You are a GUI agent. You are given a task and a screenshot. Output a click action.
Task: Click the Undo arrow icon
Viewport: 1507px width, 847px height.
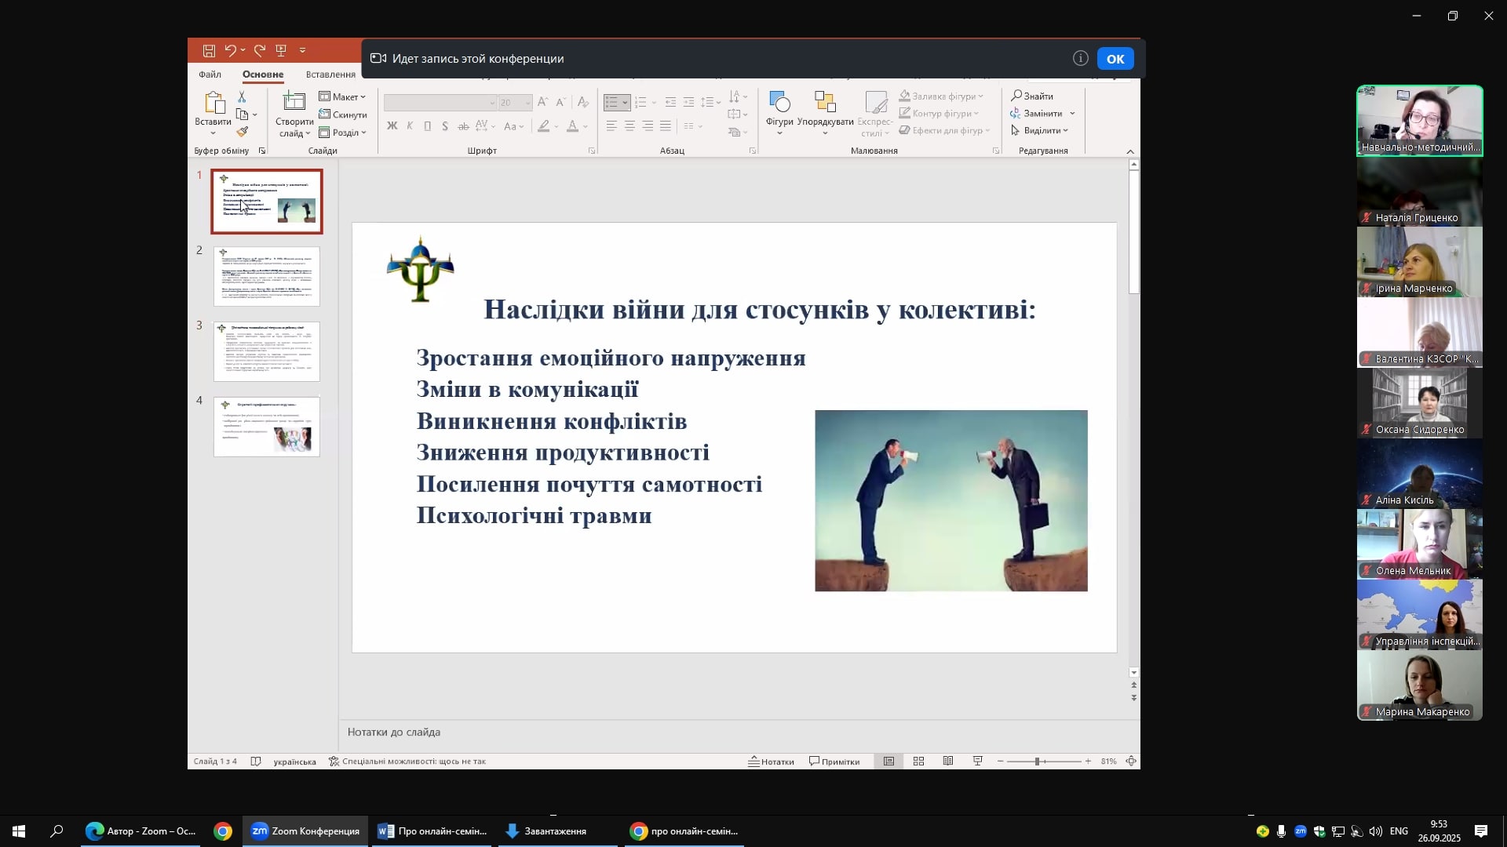[x=231, y=51]
